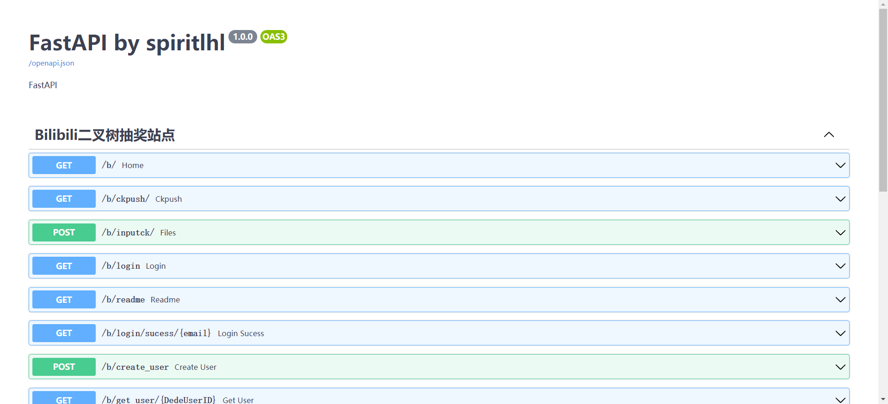Click the Home endpoint summary label
This screenshot has height=404, width=888.
(x=133, y=165)
